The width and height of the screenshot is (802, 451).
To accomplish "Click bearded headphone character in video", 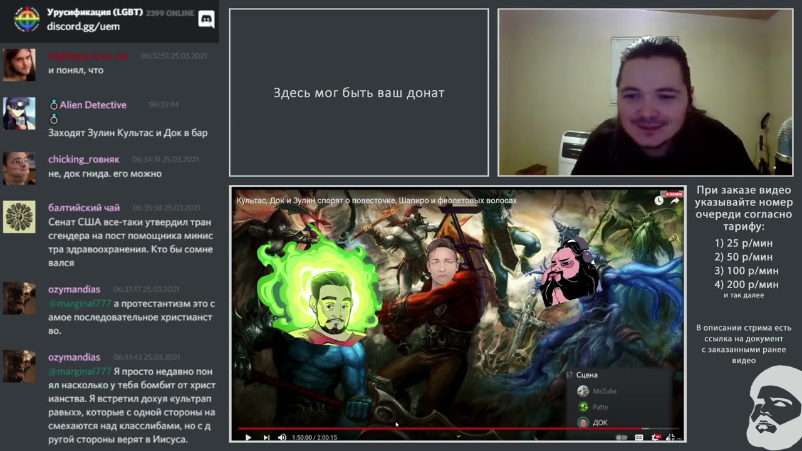I will point(569,272).
